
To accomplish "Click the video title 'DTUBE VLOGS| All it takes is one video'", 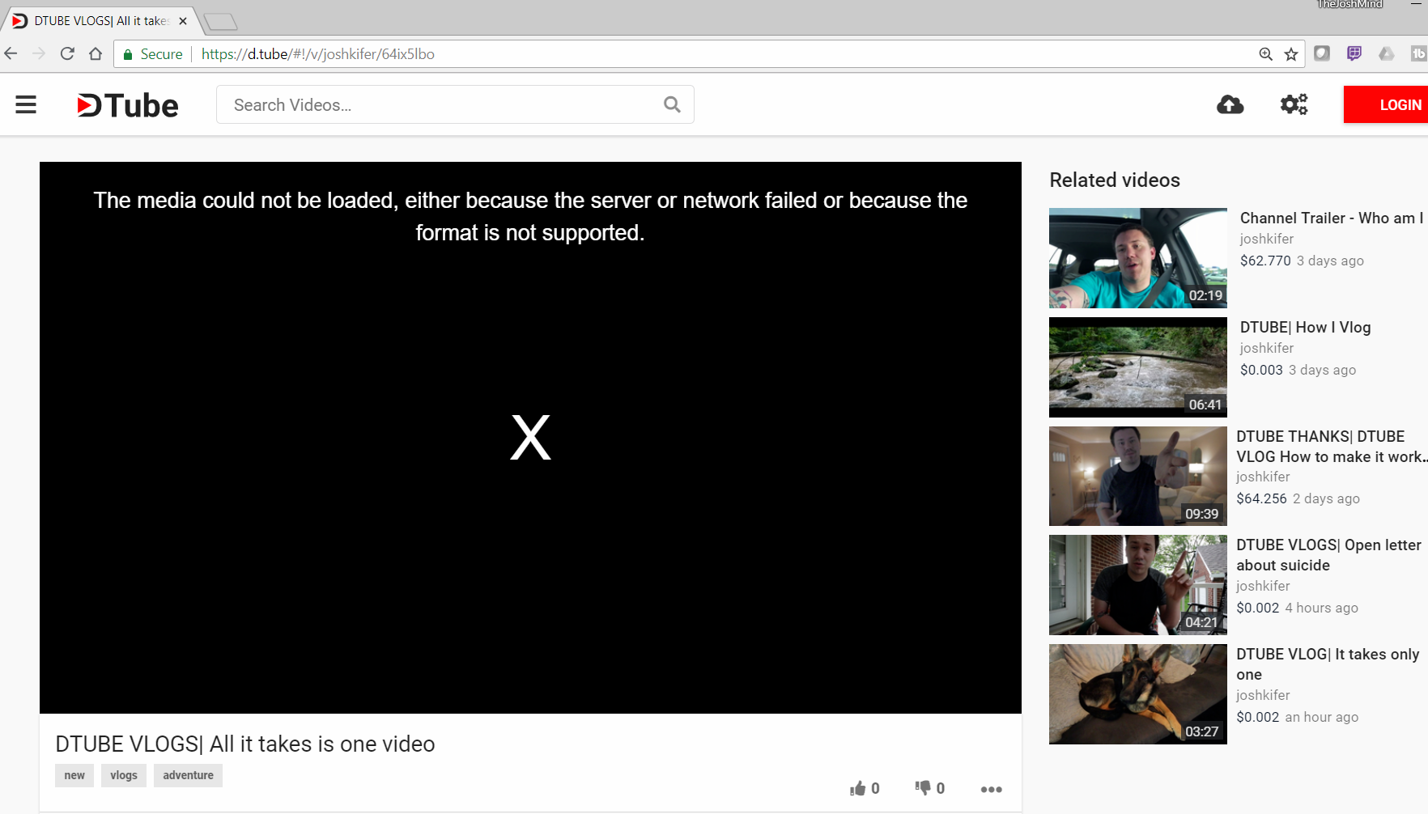I will coord(245,744).
